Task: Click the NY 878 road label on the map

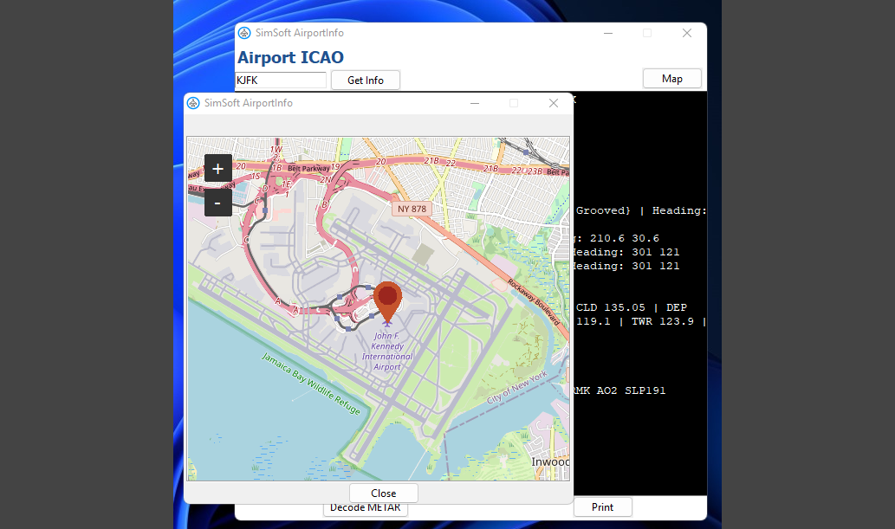Action: click(x=412, y=209)
